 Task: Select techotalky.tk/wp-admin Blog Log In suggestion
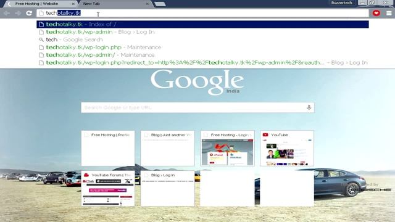point(202,32)
